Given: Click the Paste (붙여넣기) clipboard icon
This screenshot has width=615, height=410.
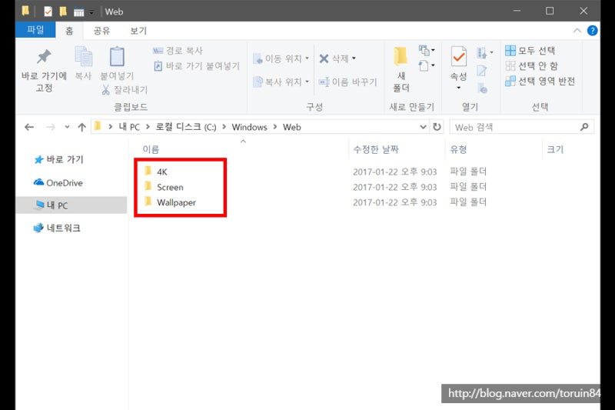Looking at the screenshot, I should [x=117, y=57].
